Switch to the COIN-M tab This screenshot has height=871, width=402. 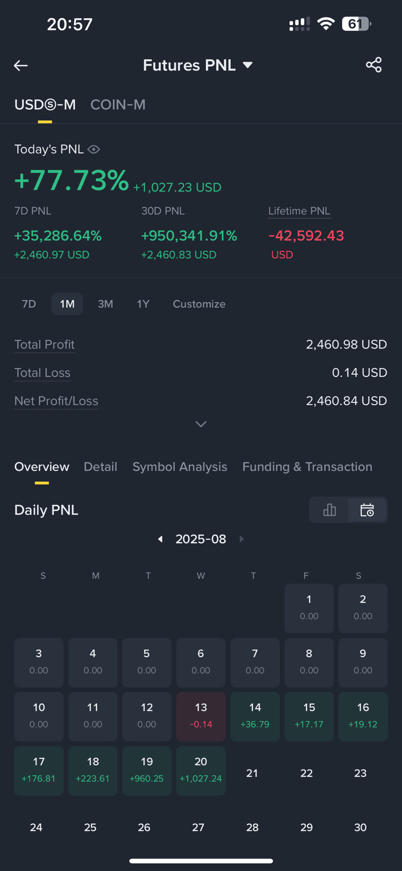click(x=118, y=105)
